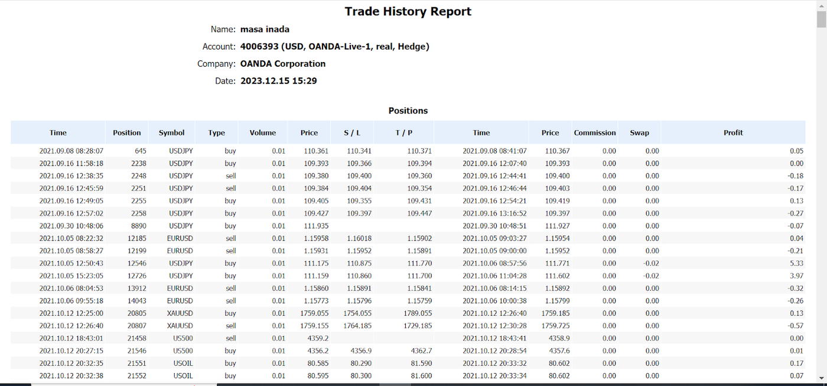Click the OANDA Corporation company text
This screenshot has width=827, height=386.
282,63
